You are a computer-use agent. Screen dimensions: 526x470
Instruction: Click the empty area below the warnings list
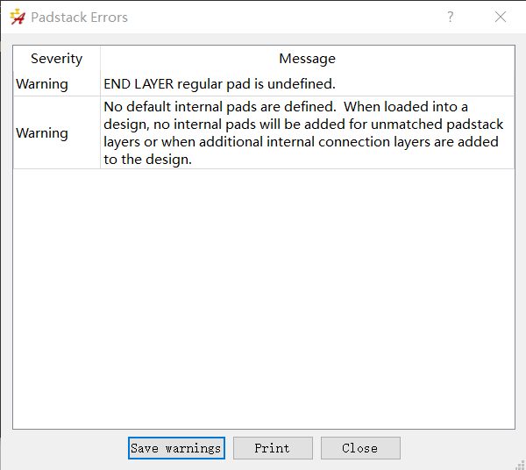tap(264, 298)
